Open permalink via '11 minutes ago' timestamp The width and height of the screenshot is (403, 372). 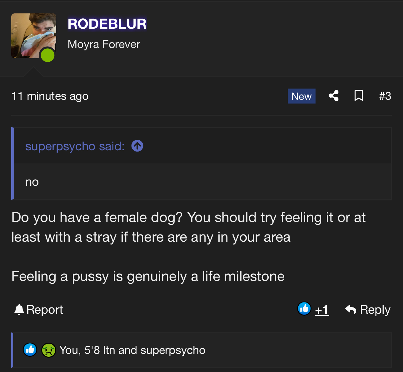pyautogui.click(x=50, y=96)
